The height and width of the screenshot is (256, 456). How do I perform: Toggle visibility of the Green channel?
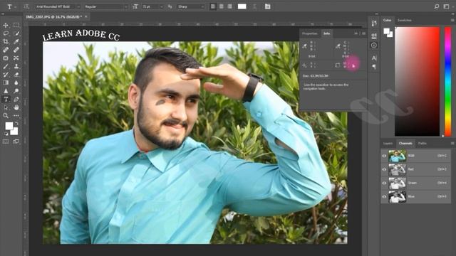(384, 183)
